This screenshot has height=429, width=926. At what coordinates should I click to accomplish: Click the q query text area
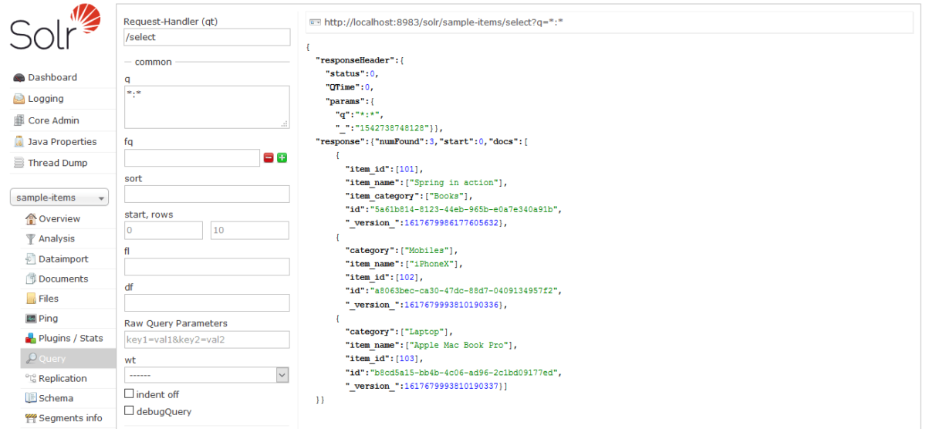pyautogui.click(x=206, y=106)
